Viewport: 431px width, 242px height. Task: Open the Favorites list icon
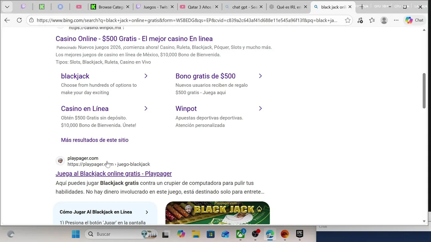(372, 20)
